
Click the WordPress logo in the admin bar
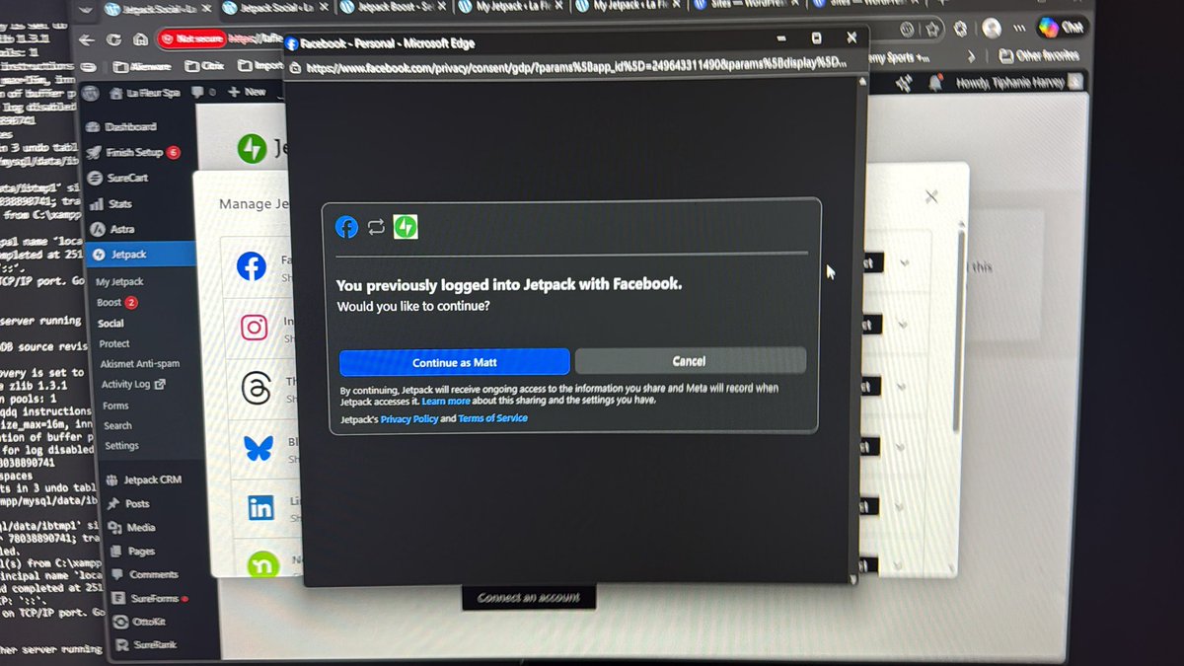[91, 94]
